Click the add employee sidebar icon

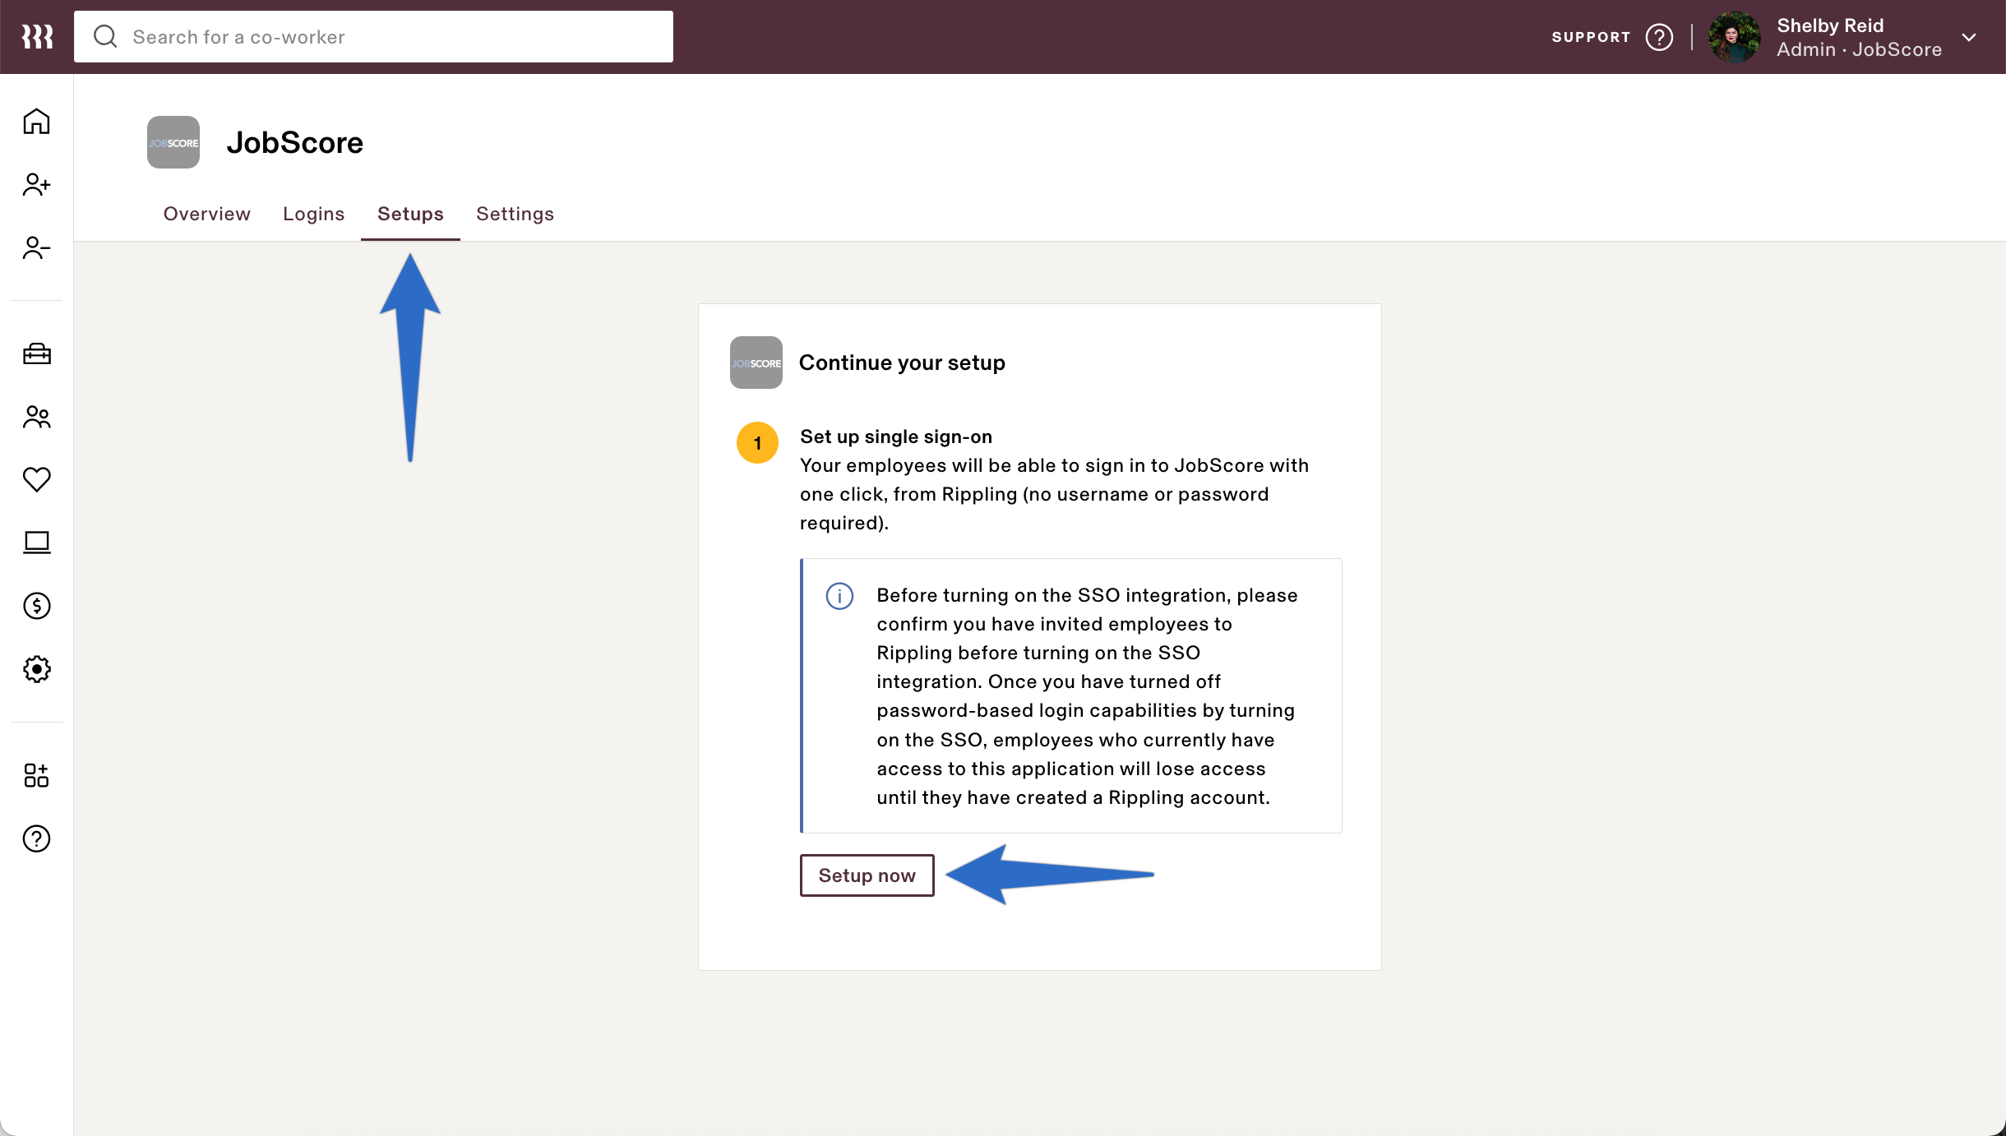pos(36,184)
